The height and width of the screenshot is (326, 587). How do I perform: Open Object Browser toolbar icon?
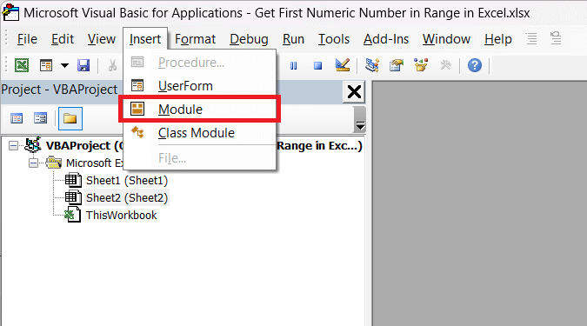coord(421,65)
